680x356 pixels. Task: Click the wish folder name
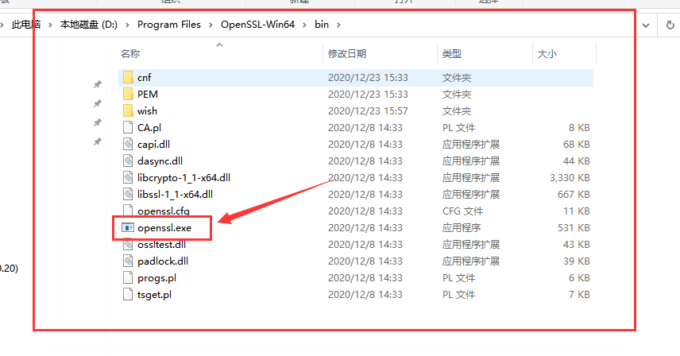pos(147,111)
